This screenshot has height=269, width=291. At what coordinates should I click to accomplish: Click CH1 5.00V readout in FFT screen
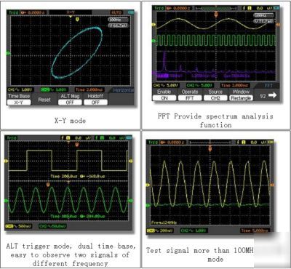pos(166,86)
